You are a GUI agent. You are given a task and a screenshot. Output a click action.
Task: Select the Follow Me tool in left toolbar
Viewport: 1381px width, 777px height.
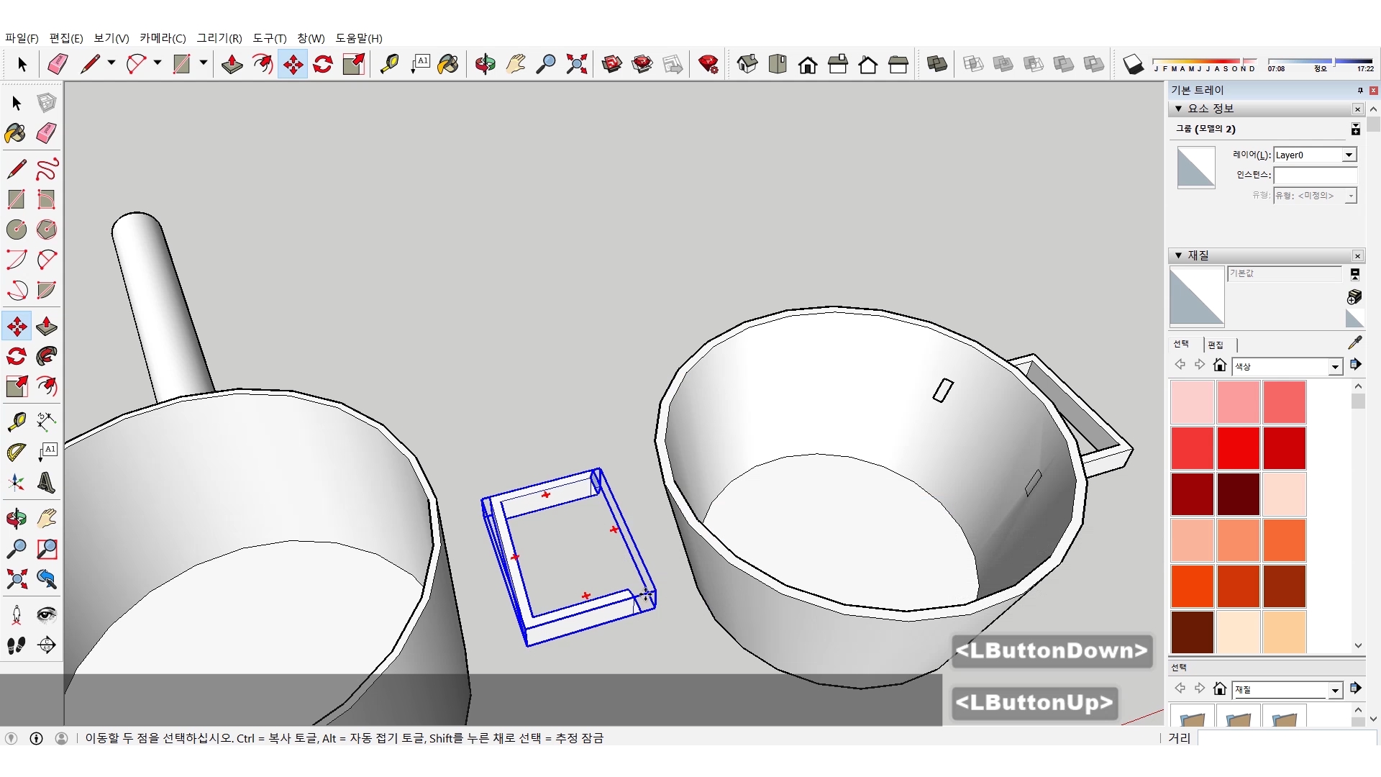coord(47,356)
